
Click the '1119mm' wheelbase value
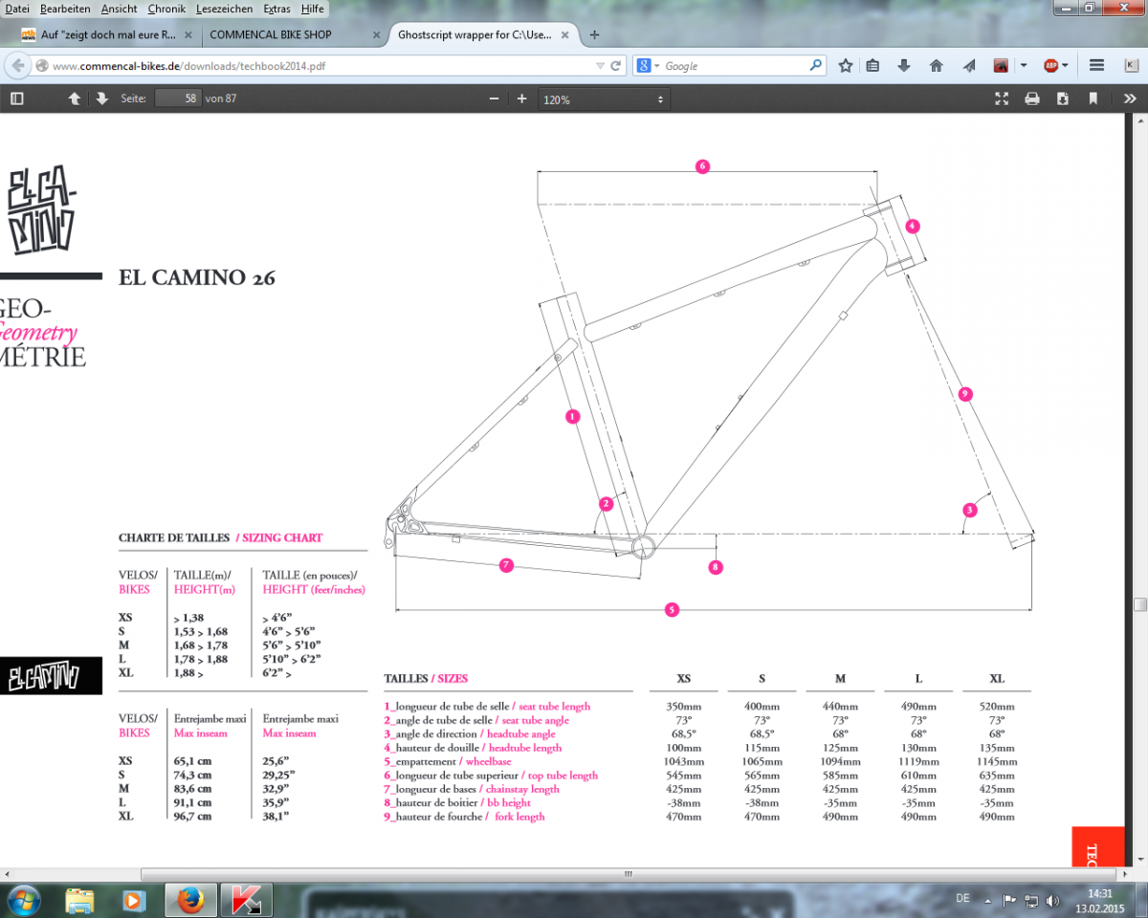917,761
